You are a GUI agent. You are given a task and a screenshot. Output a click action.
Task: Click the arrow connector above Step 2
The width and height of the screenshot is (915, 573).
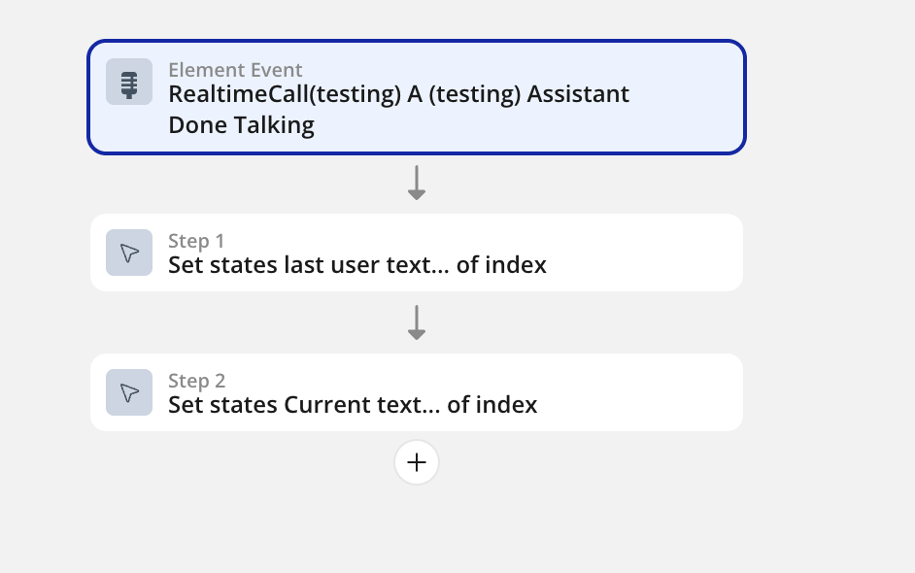tap(417, 322)
